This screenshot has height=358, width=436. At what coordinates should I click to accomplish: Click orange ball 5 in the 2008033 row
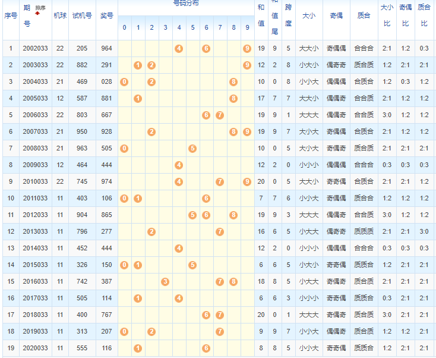pyautogui.click(x=192, y=148)
